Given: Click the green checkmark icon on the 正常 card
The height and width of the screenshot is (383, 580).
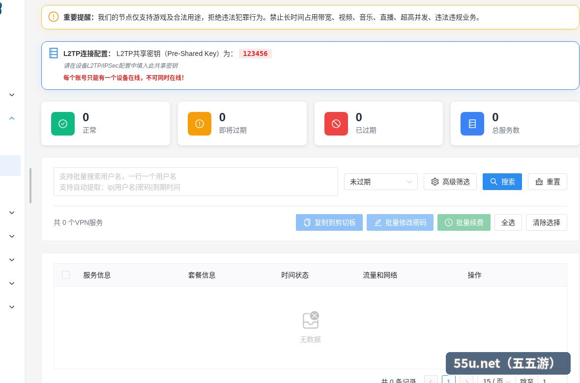Looking at the screenshot, I should pyautogui.click(x=63, y=123).
